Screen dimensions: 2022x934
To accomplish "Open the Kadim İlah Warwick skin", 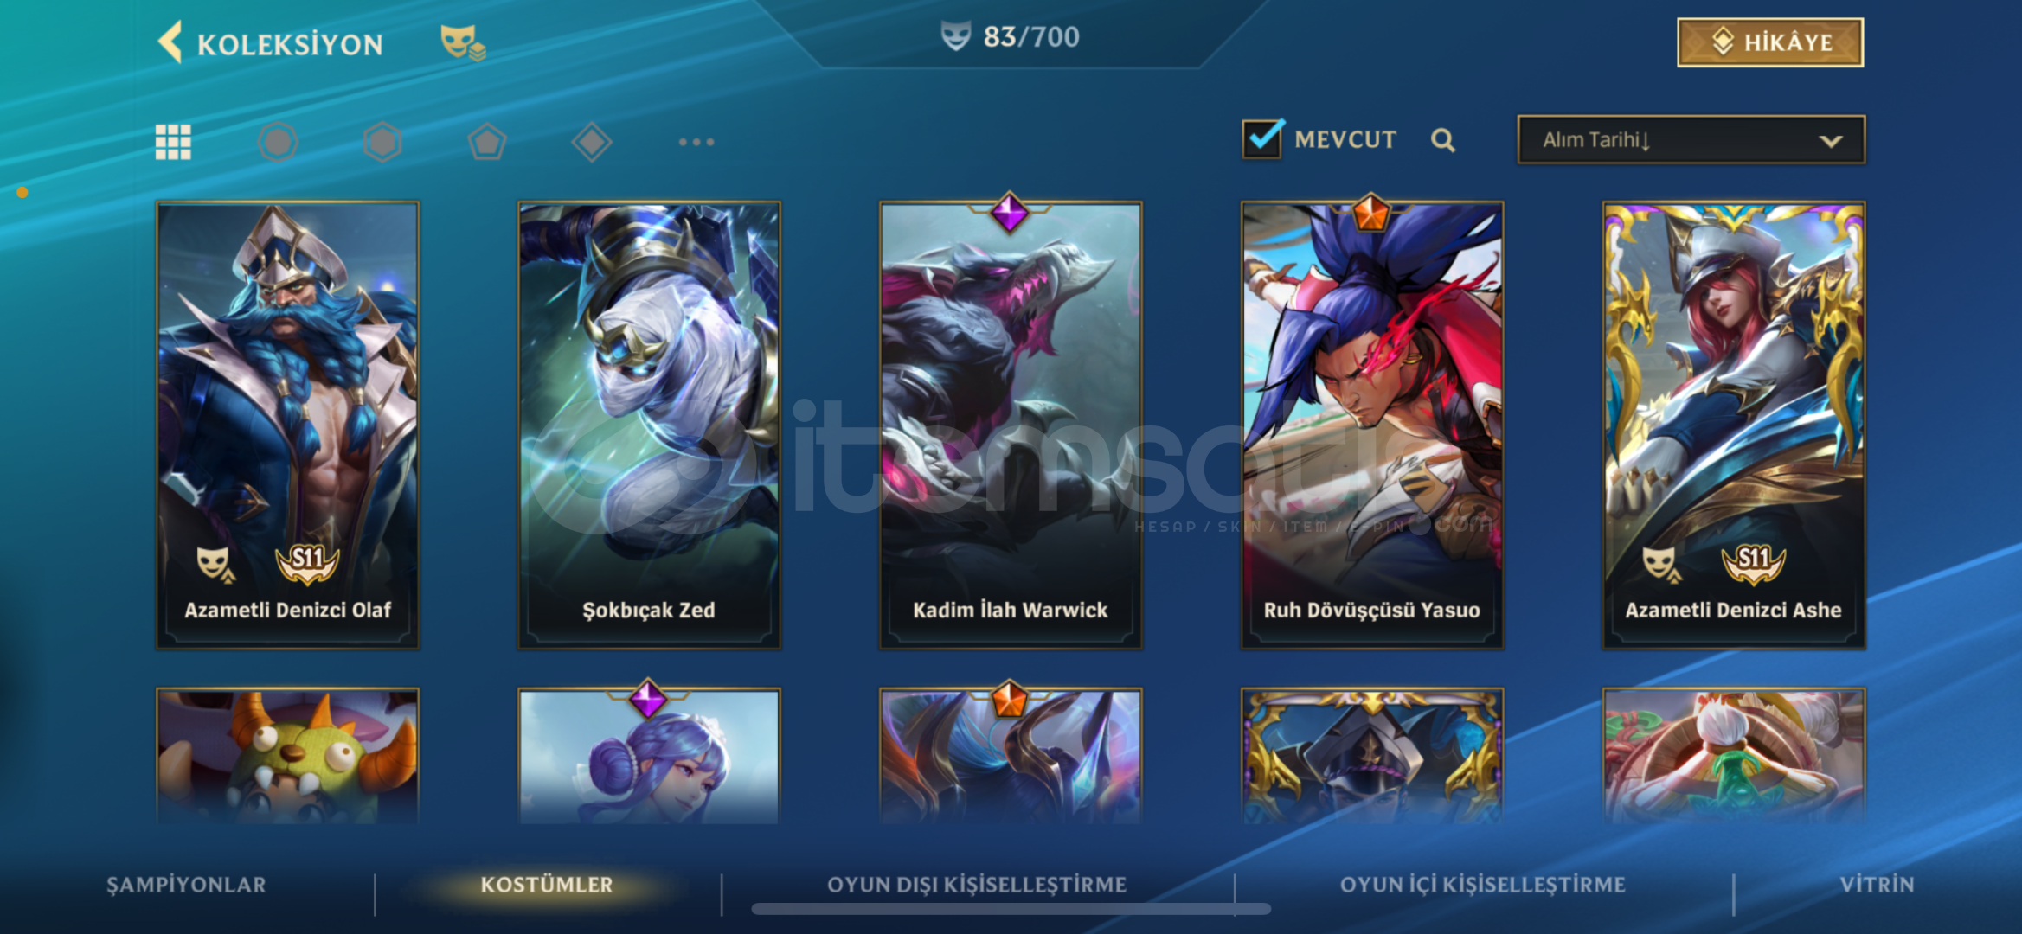I will coord(1011,425).
